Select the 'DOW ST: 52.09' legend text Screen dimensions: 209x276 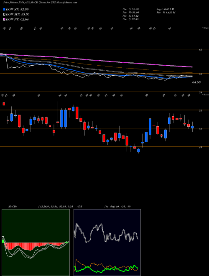coord(17,9)
